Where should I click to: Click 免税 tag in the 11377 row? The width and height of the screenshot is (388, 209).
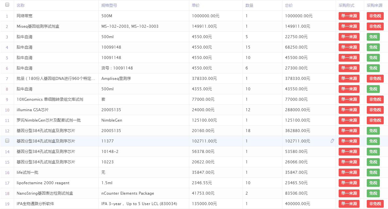[373, 141]
